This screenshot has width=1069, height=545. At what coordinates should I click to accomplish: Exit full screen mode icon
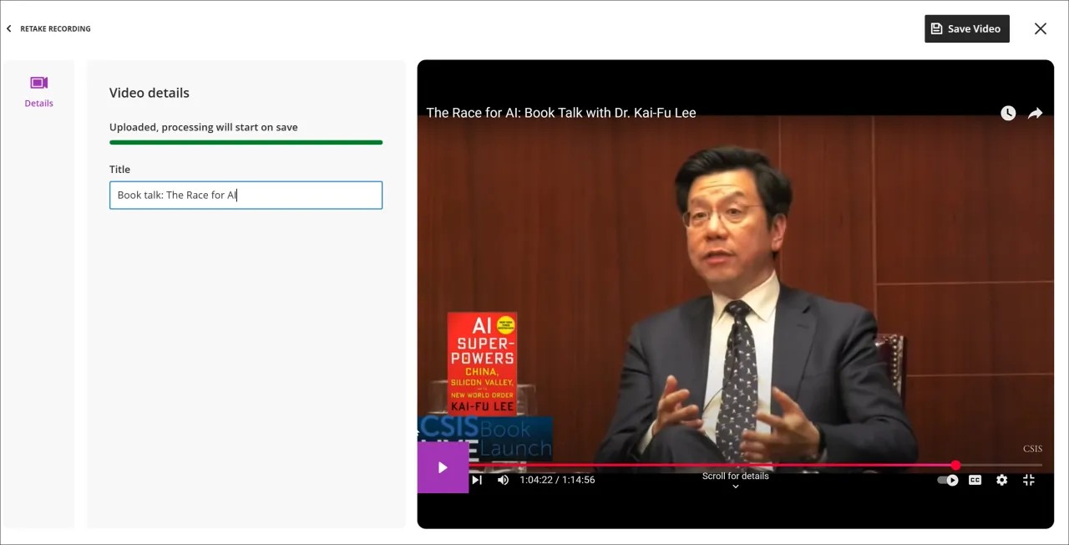tap(1029, 480)
